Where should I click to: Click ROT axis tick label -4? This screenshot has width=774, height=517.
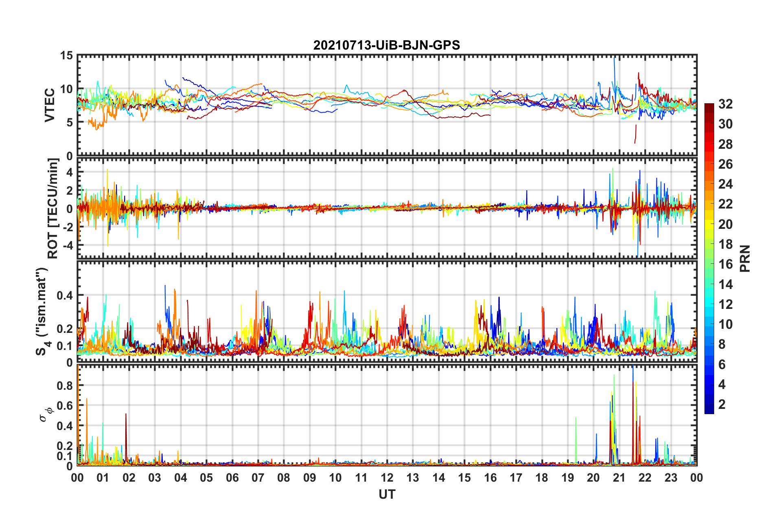(68, 245)
